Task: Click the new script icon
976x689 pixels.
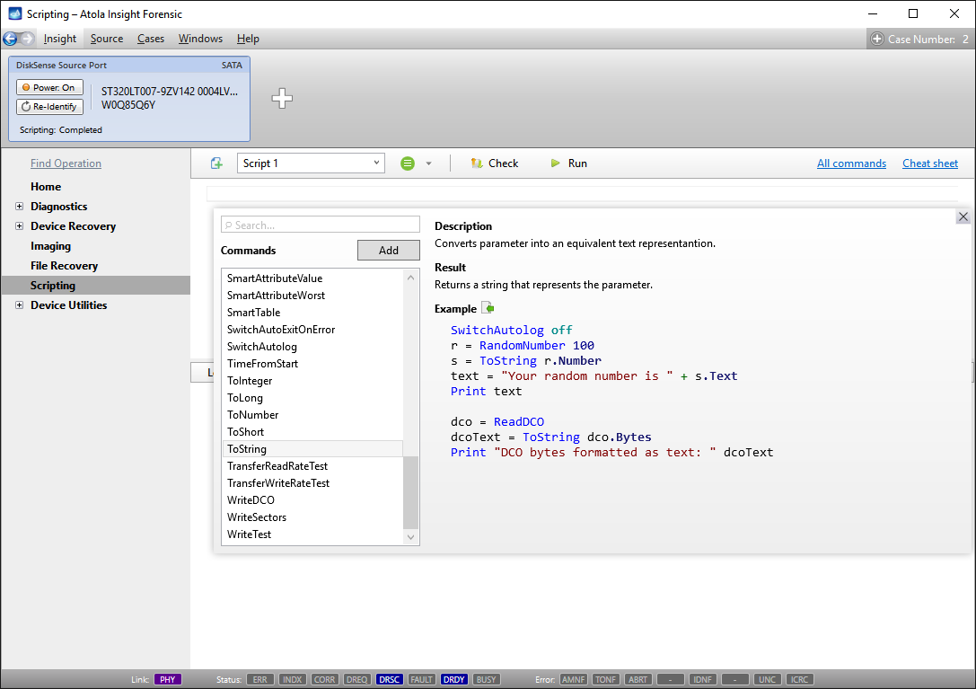Action: 216,163
